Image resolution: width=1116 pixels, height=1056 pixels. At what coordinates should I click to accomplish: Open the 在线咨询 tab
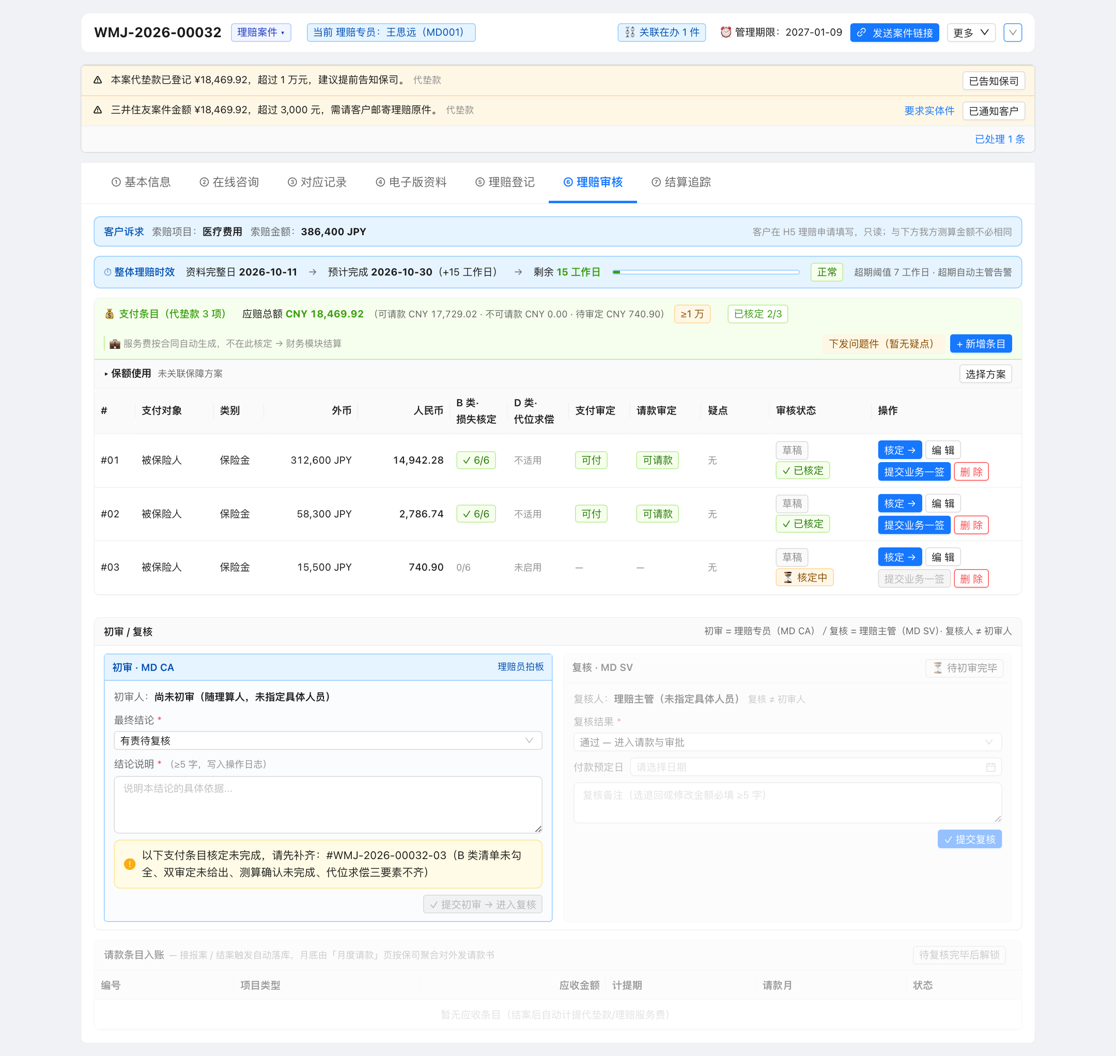(229, 182)
